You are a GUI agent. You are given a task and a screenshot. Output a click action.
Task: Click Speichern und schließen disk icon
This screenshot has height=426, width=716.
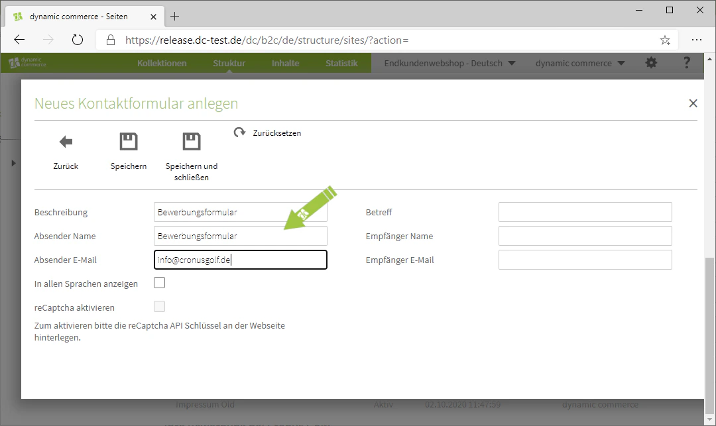tap(192, 141)
